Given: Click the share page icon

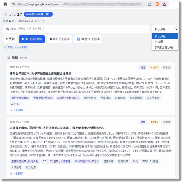Looking at the screenshot, I should (150, 4).
